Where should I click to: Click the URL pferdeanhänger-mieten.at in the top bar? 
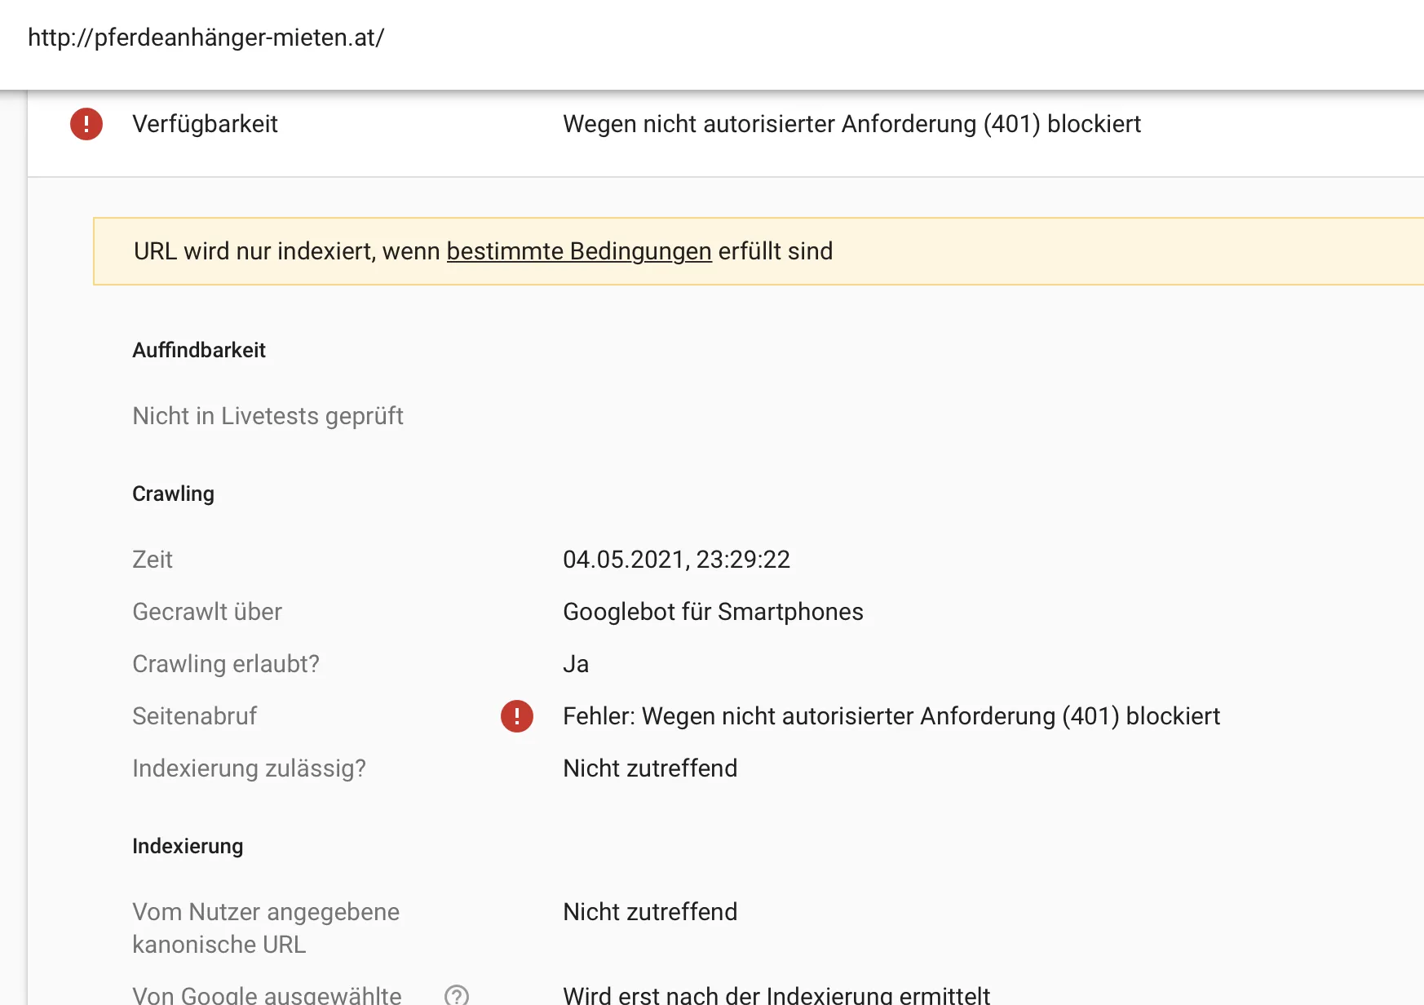[x=206, y=38]
